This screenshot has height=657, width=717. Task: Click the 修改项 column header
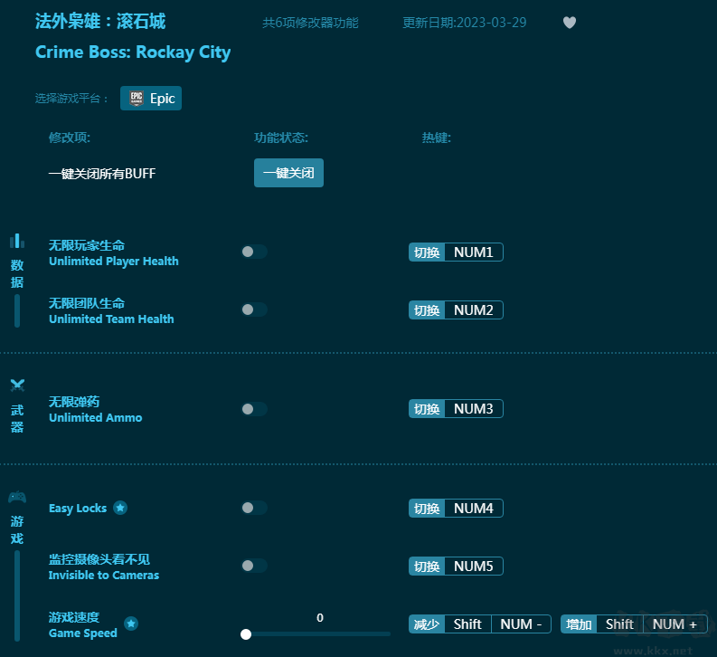(70, 138)
